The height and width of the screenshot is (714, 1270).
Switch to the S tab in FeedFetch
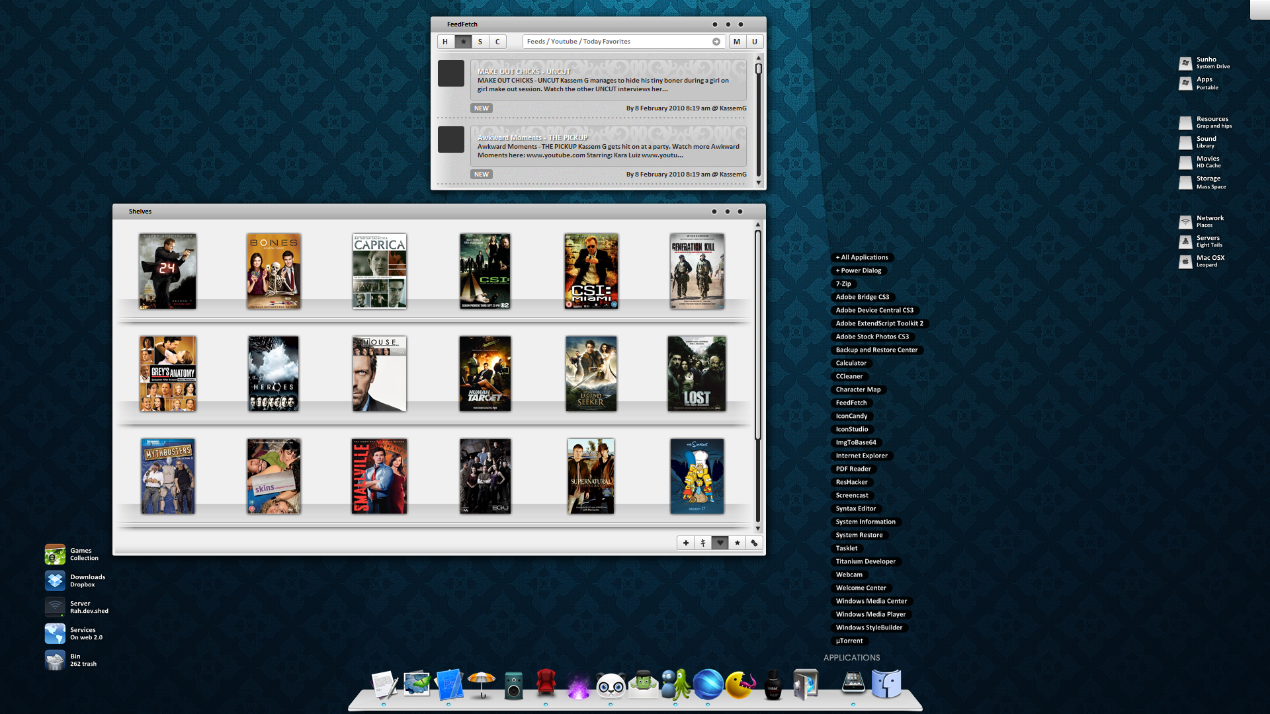click(480, 42)
